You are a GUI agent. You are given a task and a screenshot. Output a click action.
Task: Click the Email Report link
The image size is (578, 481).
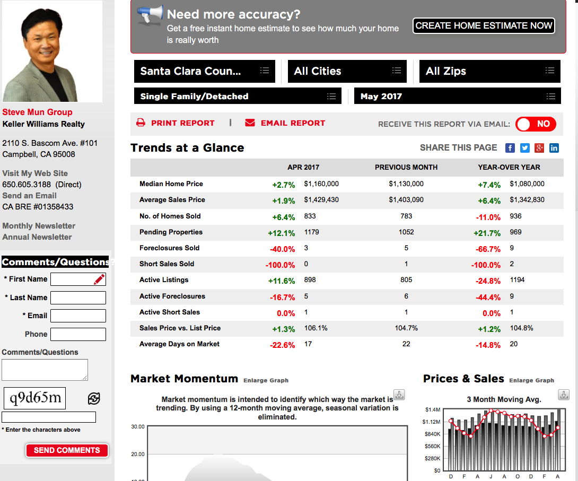(293, 123)
